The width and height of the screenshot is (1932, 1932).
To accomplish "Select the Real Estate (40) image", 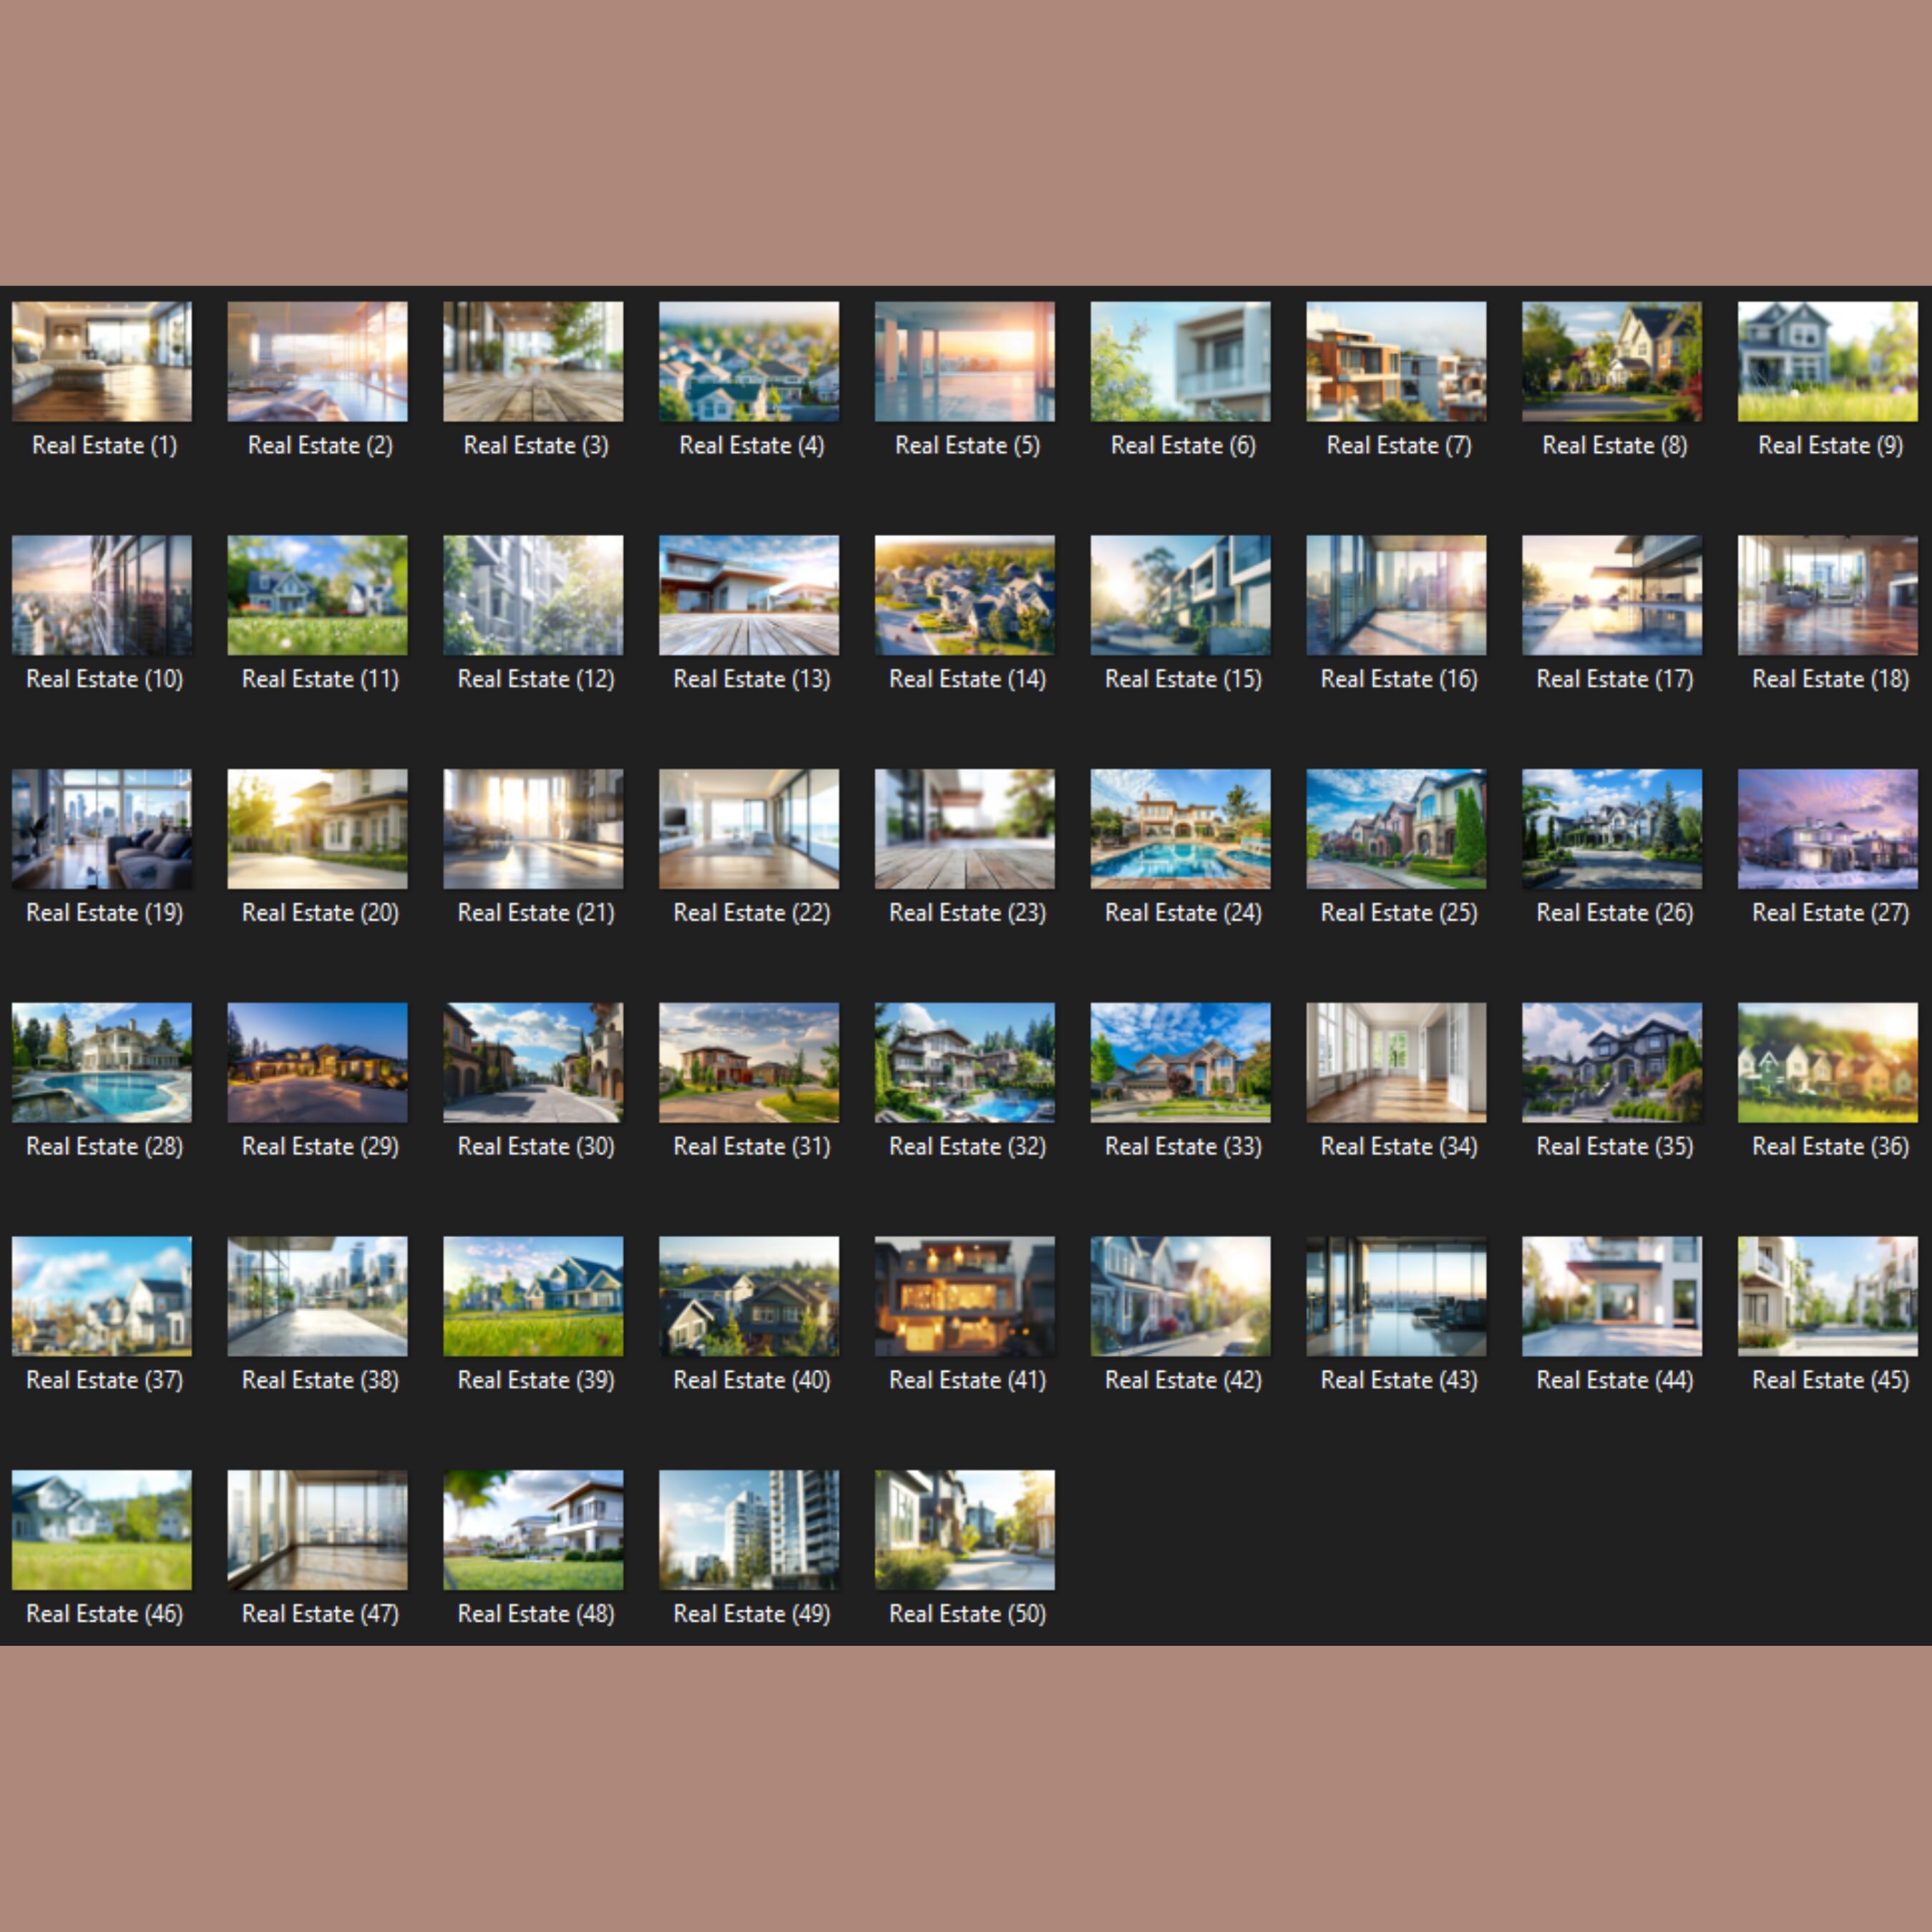I will point(749,1296).
